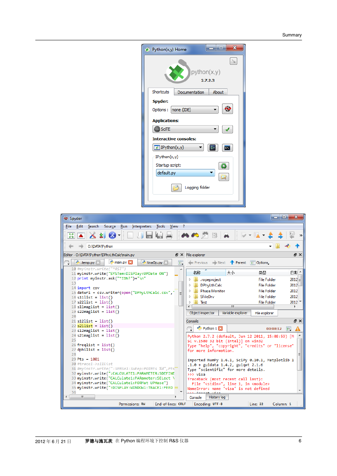The image size is (337, 476).
Task: Click the console warning triangle icon
Action: coord(298,329)
